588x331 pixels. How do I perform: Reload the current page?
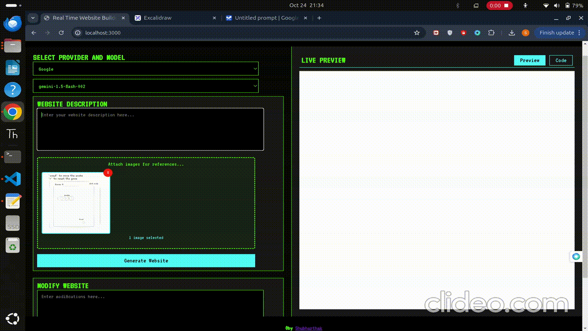point(61,33)
